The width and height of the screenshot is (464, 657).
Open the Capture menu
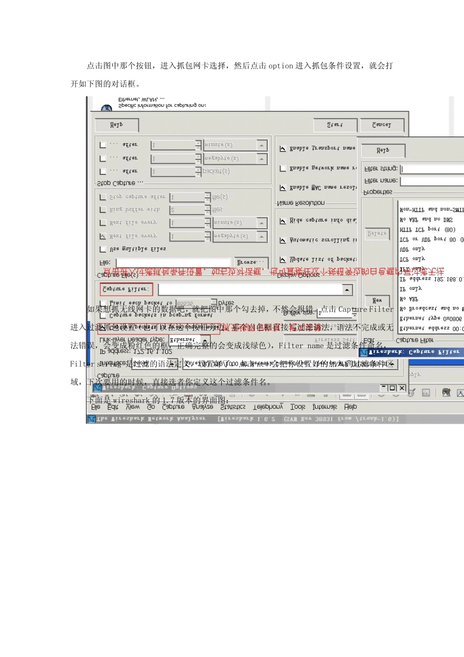pyautogui.click(x=173, y=407)
